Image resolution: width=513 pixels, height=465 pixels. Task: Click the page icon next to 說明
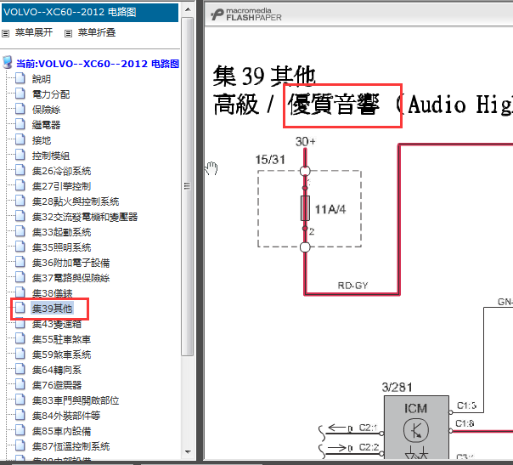click(x=20, y=78)
